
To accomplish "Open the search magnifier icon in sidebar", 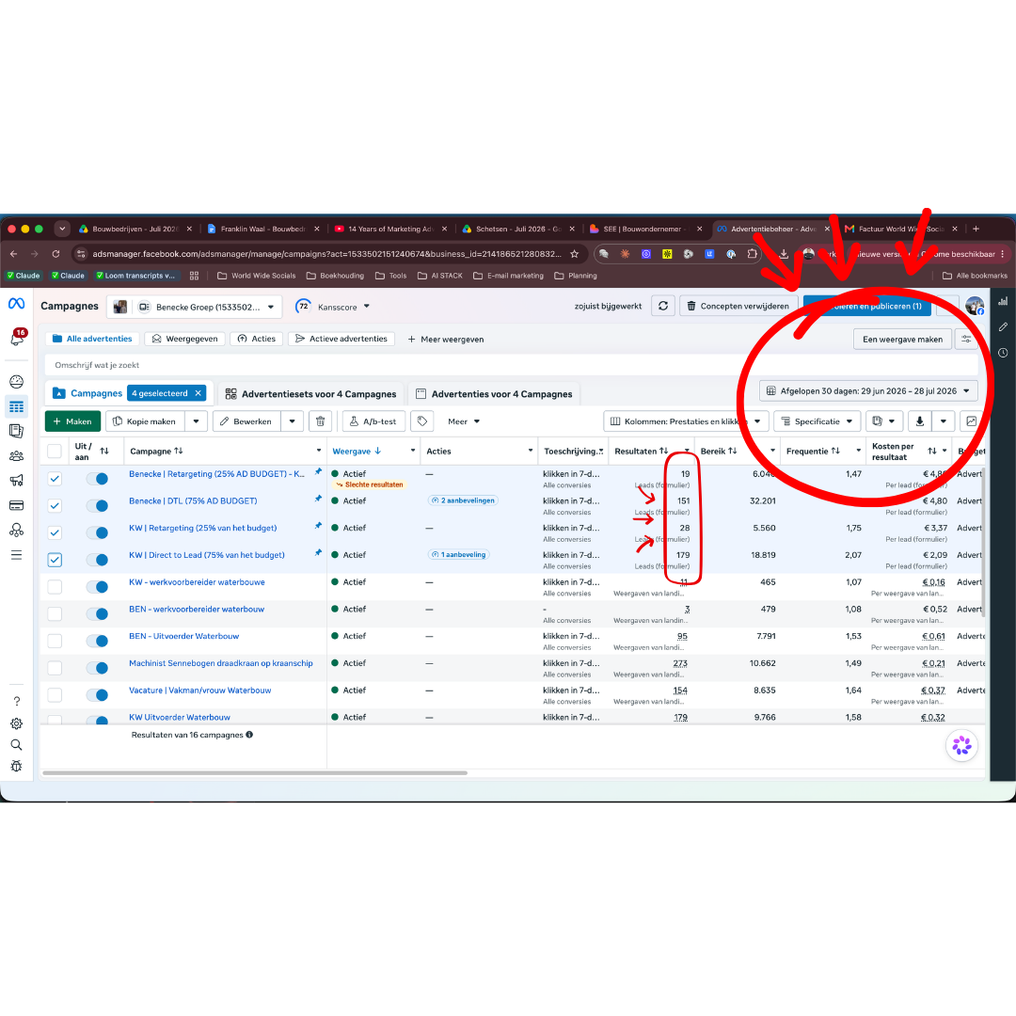I will point(16,745).
